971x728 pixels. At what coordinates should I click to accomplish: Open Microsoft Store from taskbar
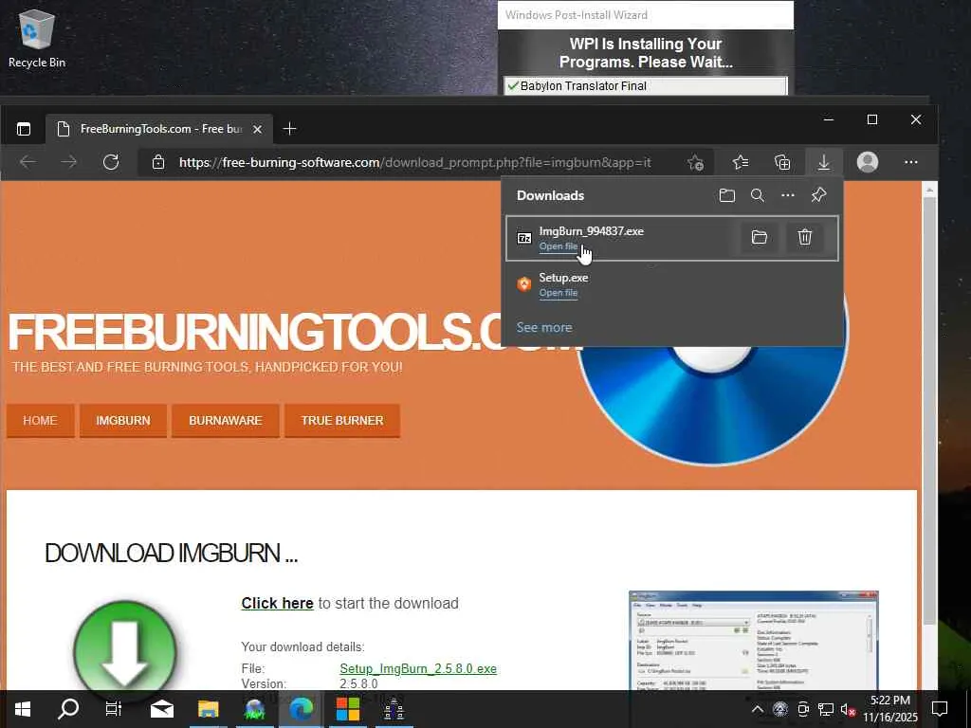coord(347,709)
